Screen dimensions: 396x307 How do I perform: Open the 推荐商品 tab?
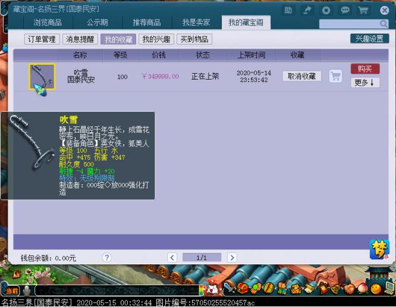147,23
